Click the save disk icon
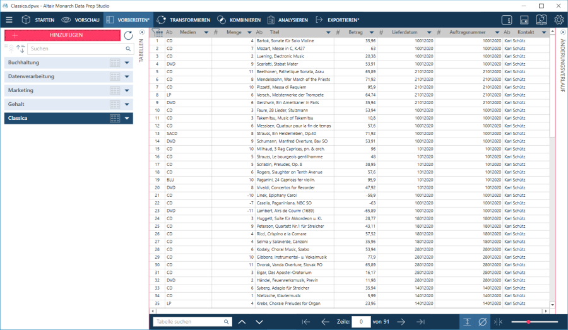568x330 pixels. point(524,20)
